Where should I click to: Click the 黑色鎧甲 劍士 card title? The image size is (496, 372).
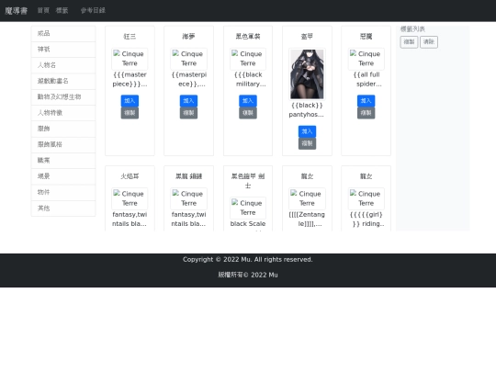(248, 181)
